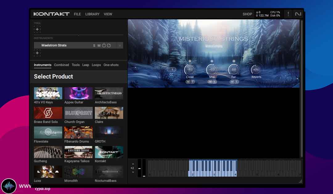The height and width of the screenshot is (194, 333).
Task: Open the Native Instruments NI logo menu
Action: 298,14
